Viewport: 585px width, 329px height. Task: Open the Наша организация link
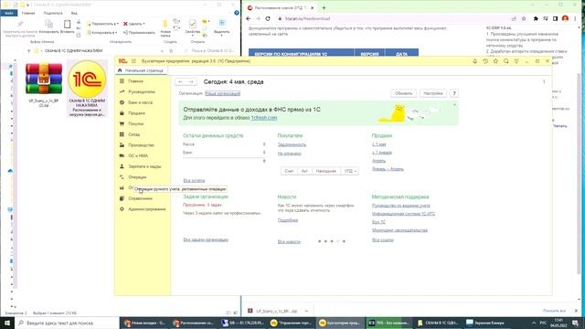pyautogui.click(x=223, y=93)
